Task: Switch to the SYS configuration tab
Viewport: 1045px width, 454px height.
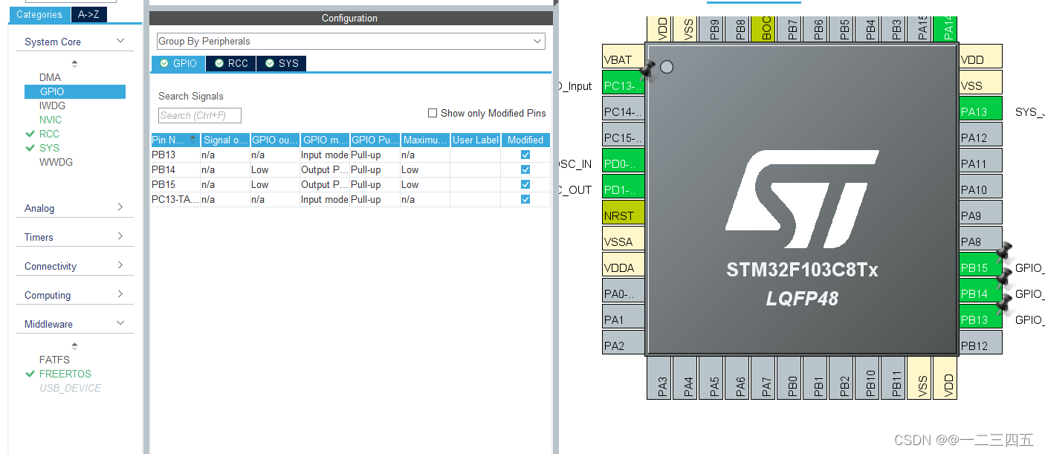Action: point(282,64)
